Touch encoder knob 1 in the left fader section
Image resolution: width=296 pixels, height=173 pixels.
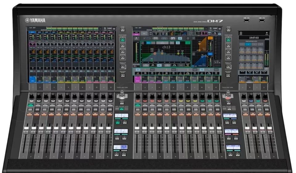pos(31,96)
